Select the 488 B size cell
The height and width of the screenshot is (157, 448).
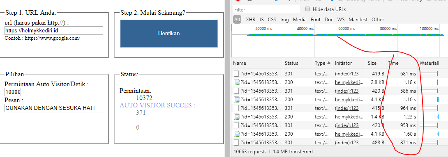(x=379, y=143)
